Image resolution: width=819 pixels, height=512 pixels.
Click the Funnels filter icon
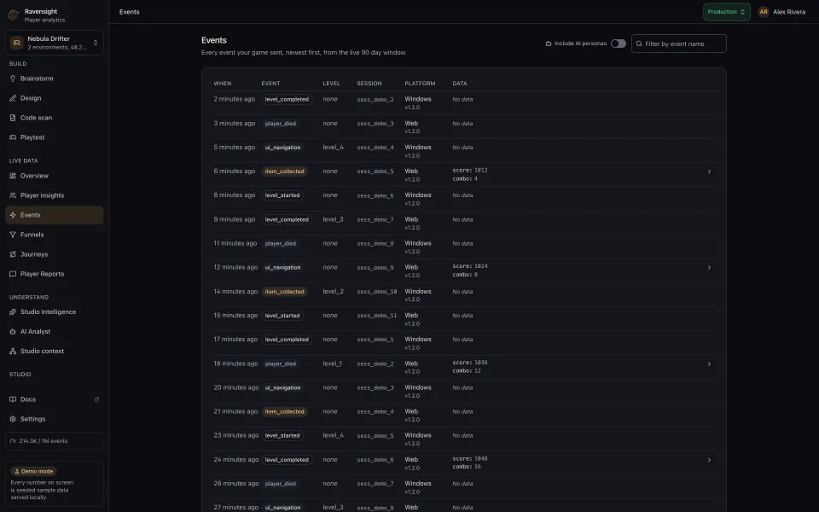tap(13, 235)
